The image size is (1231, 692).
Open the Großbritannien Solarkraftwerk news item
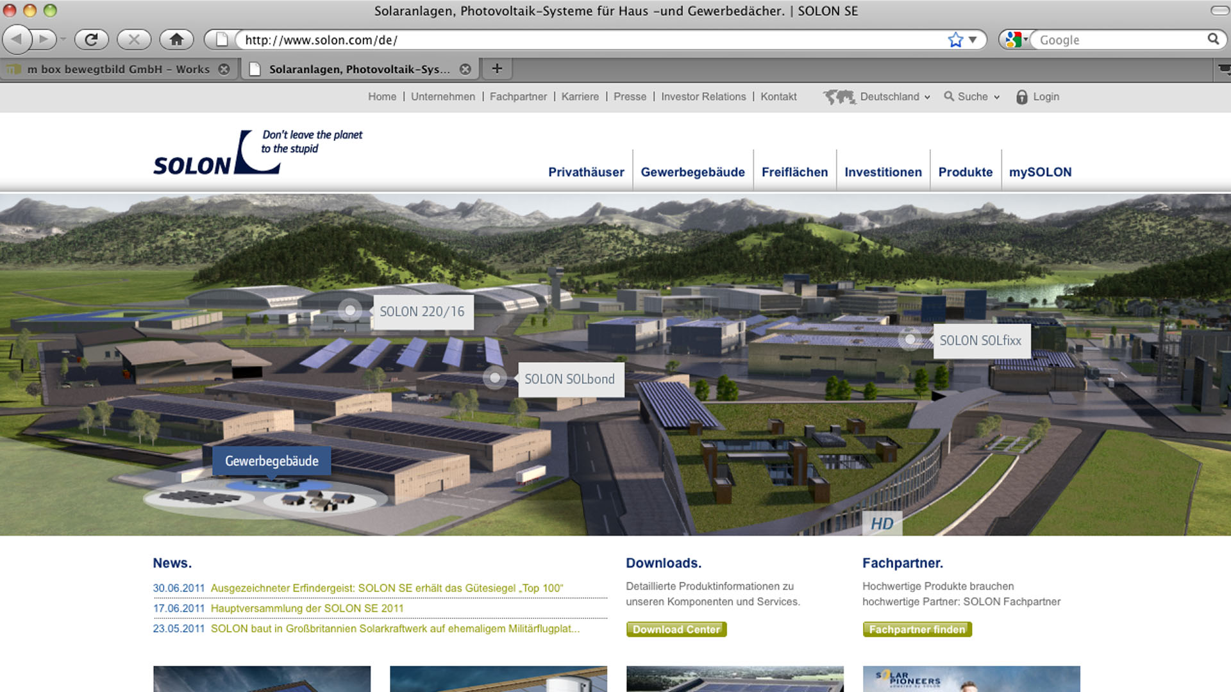(x=395, y=629)
